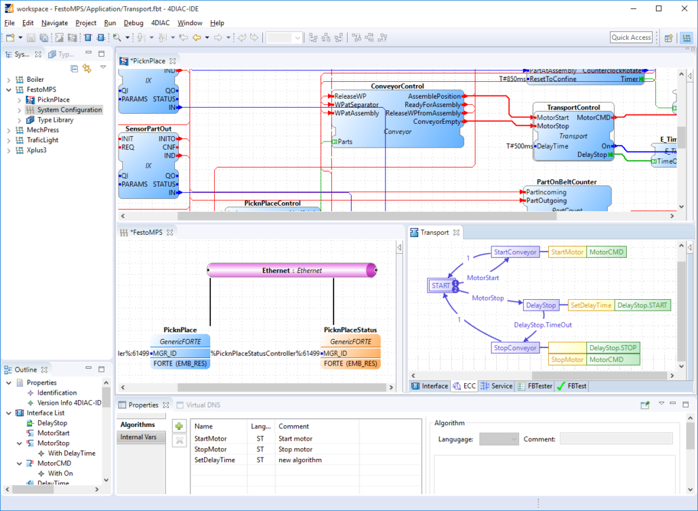Select Internal Vars in Properties sidebar

tap(138, 437)
